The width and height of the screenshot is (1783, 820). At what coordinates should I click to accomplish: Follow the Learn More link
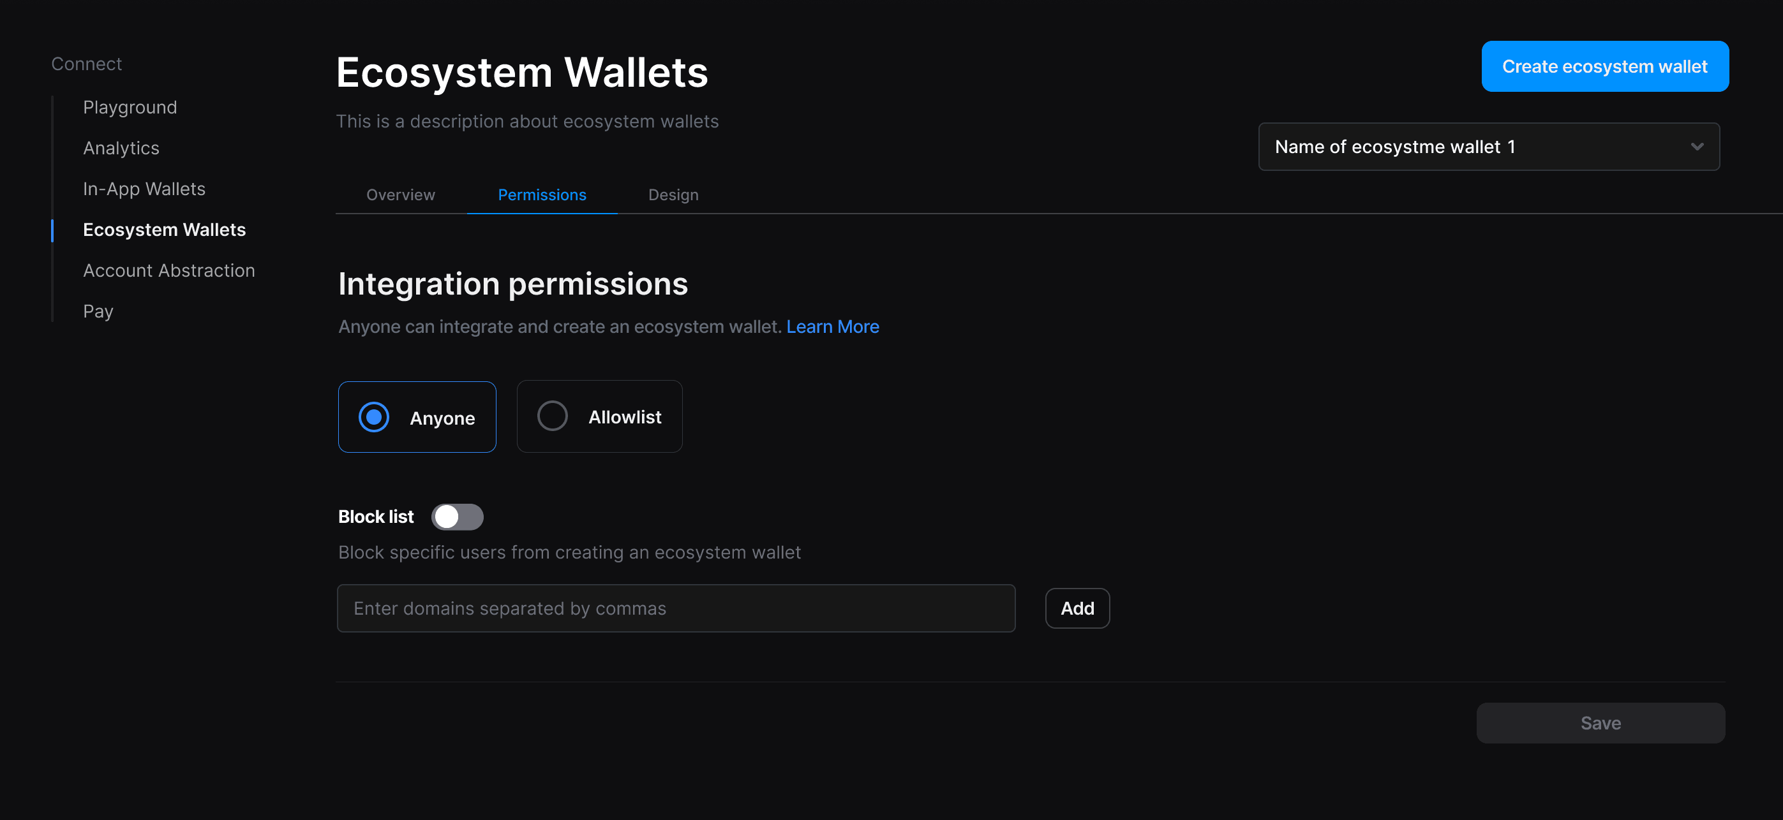click(x=832, y=326)
